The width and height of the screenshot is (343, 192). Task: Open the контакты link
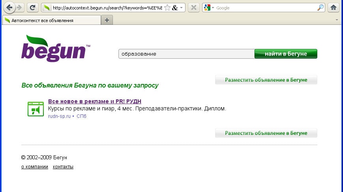[63, 167]
